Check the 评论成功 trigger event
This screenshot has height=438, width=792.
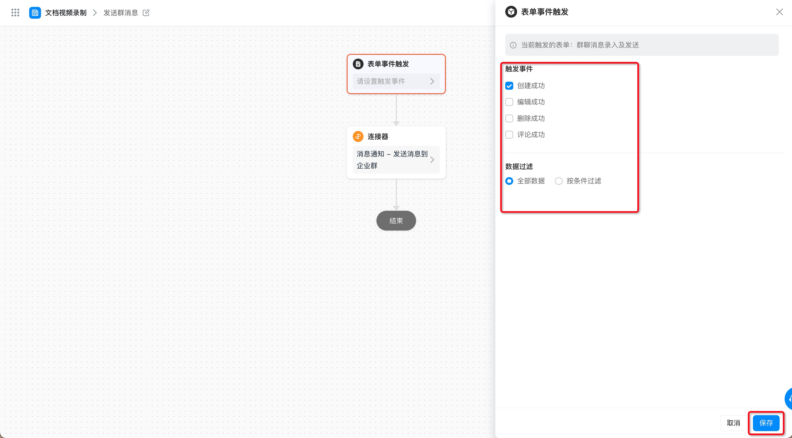(x=509, y=135)
